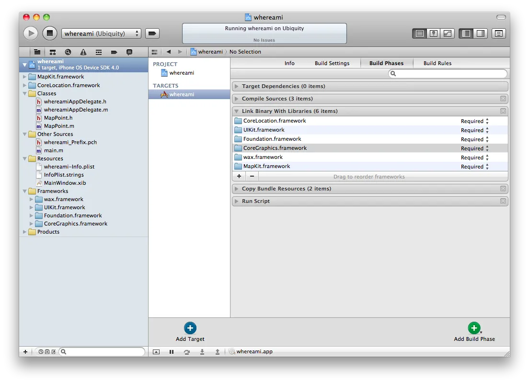
Task: Hide the debug area toggle icon
Action: (156, 352)
